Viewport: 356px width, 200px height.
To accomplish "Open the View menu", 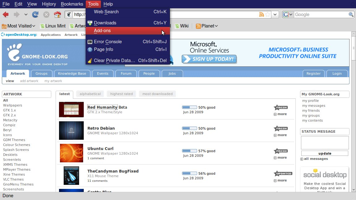I will pos(32,4).
